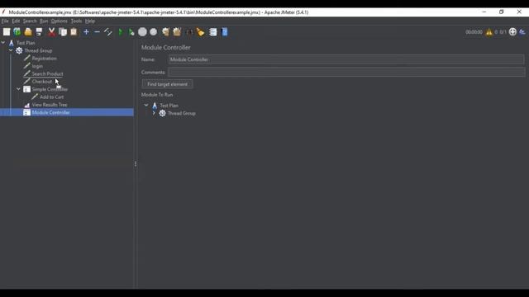This screenshot has width=529, height=297.
Task: Click the Name input field
Action: pos(346,59)
